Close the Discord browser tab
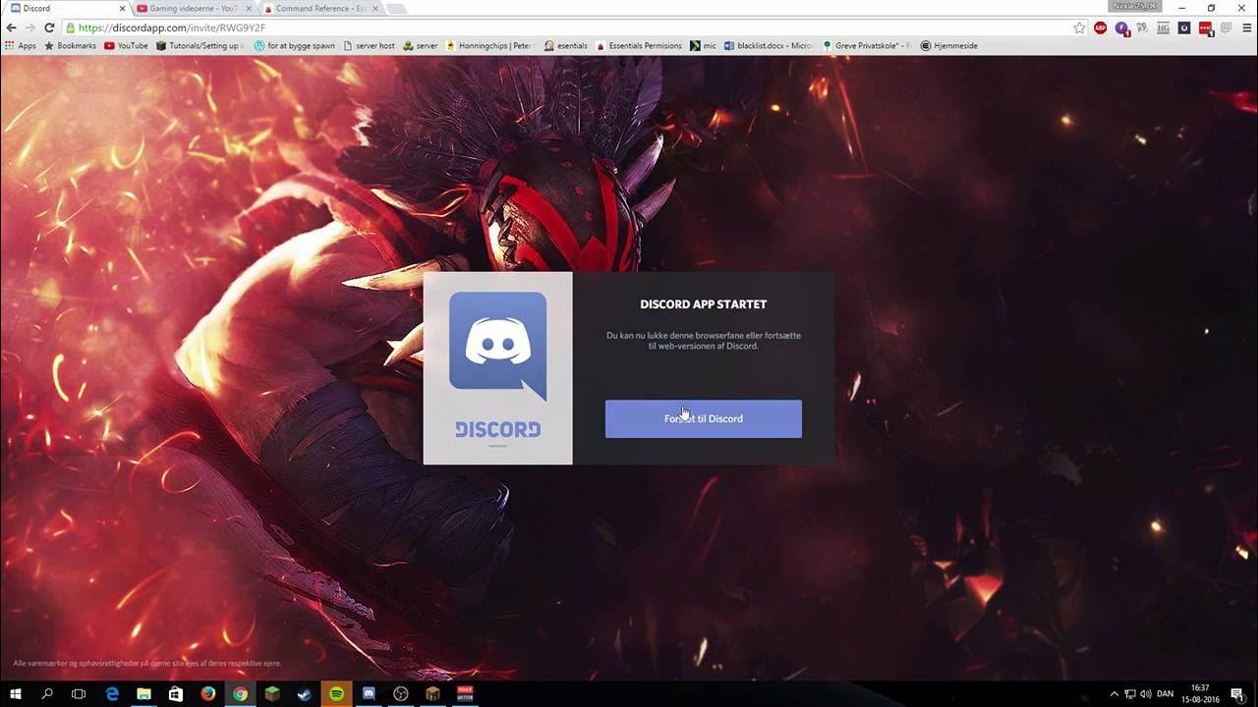Viewport: 1258px width, 707px height. click(122, 8)
